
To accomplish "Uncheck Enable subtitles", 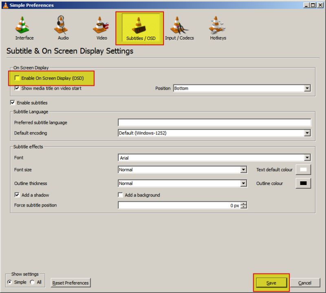I will (x=12, y=103).
